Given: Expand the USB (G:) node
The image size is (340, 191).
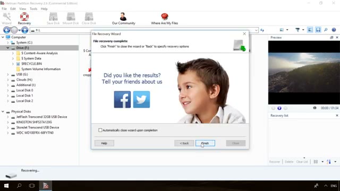Looking at the screenshot, I should point(8,74).
